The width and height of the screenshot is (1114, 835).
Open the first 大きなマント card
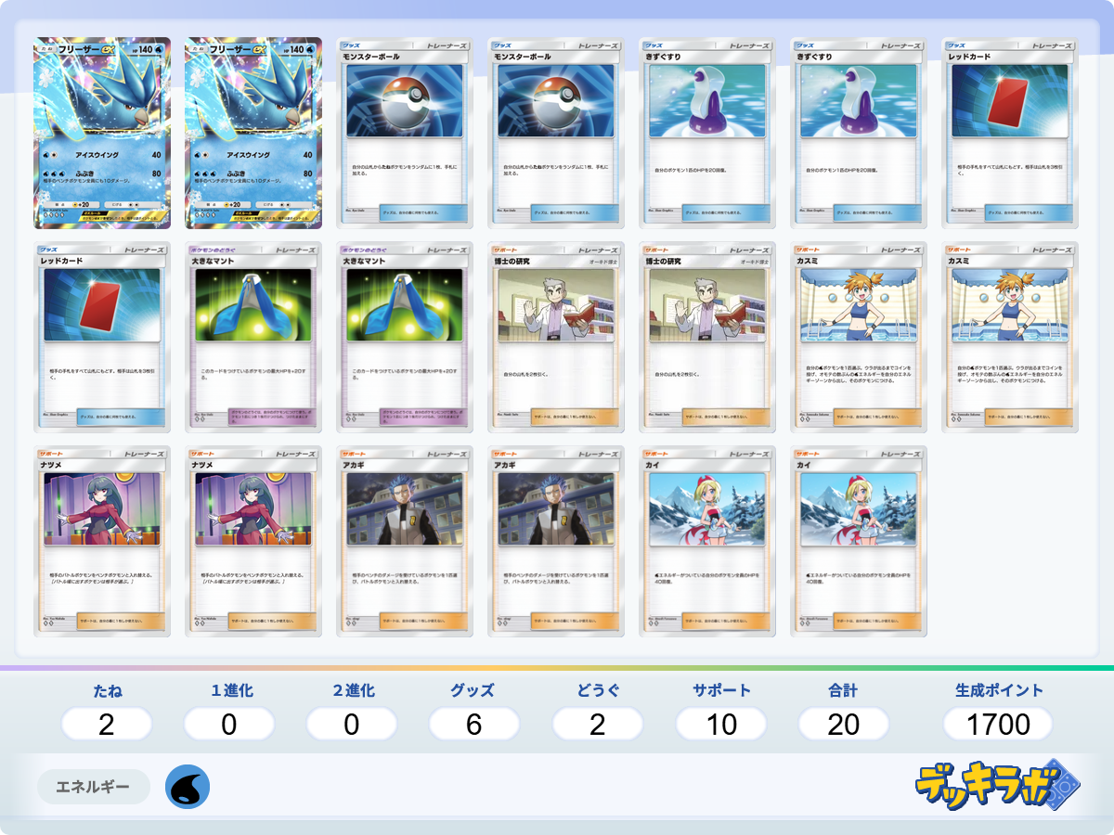point(253,337)
